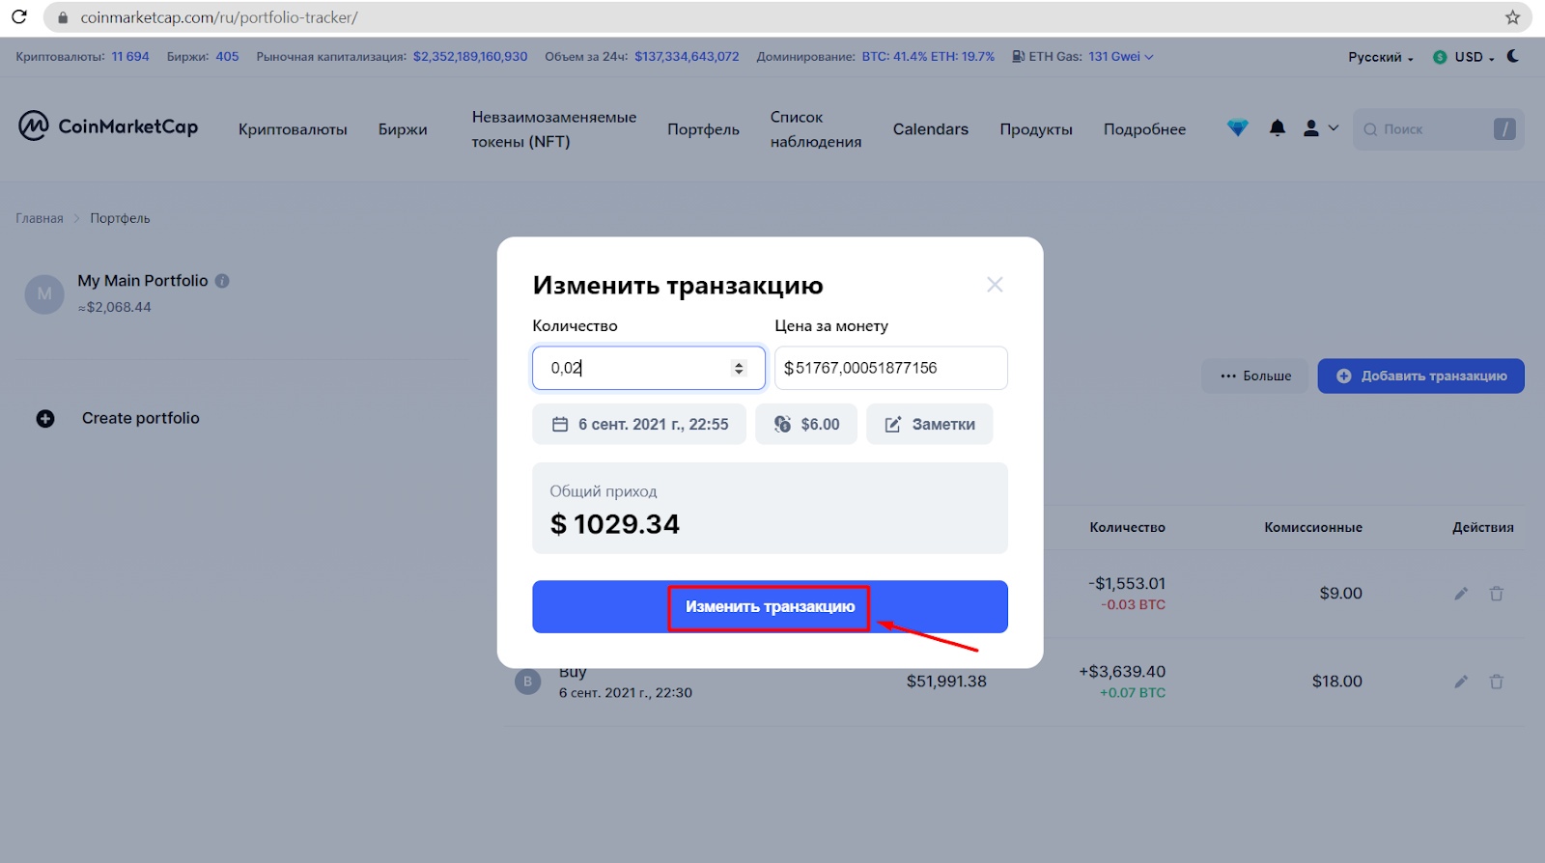Click the Цена за монету price field
The image size is (1545, 863).
[x=891, y=368]
